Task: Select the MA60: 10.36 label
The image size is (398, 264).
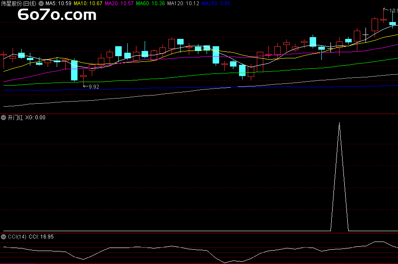Action: pyautogui.click(x=150, y=3)
